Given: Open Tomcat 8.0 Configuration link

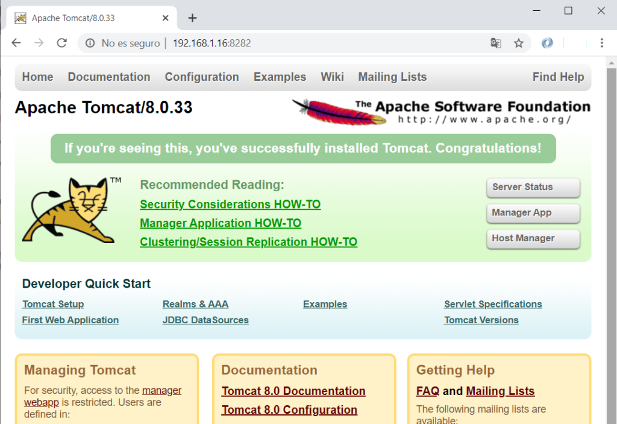Looking at the screenshot, I should pyautogui.click(x=289, y=410).
